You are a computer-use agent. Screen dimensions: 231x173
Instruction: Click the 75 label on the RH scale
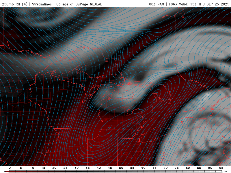177,168
